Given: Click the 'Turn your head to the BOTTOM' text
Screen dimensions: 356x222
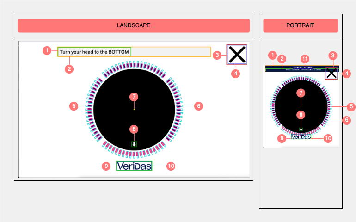Looking at the screenshot, I should tap(94, 52).
